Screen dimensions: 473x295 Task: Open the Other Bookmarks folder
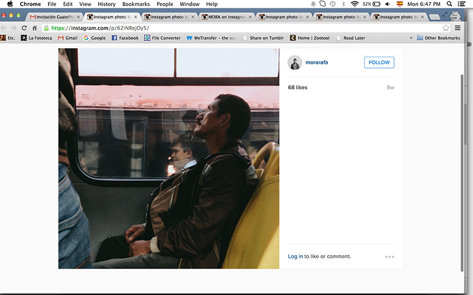(x=438, y=38)
